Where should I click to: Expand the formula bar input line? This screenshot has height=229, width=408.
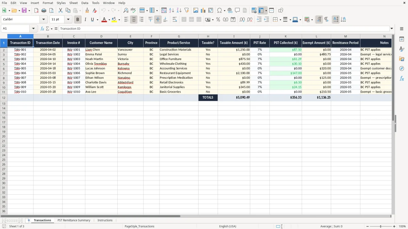pos(392,28)
